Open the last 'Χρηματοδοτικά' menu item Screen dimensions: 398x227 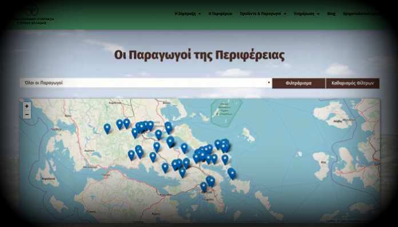point(361,14)
